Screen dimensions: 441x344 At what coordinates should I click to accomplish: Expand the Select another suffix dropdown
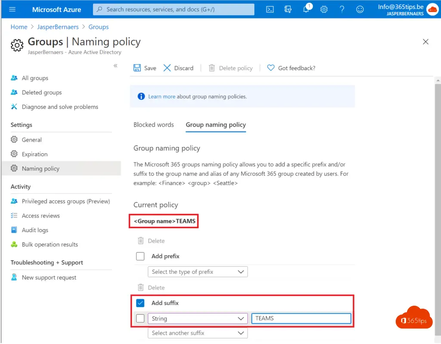pos(198,333)
